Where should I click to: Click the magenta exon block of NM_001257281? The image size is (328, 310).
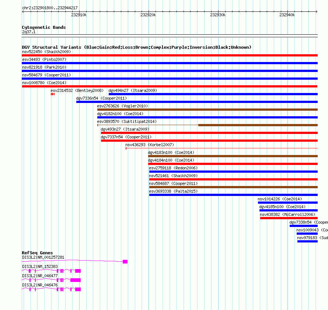pos(125,262)
